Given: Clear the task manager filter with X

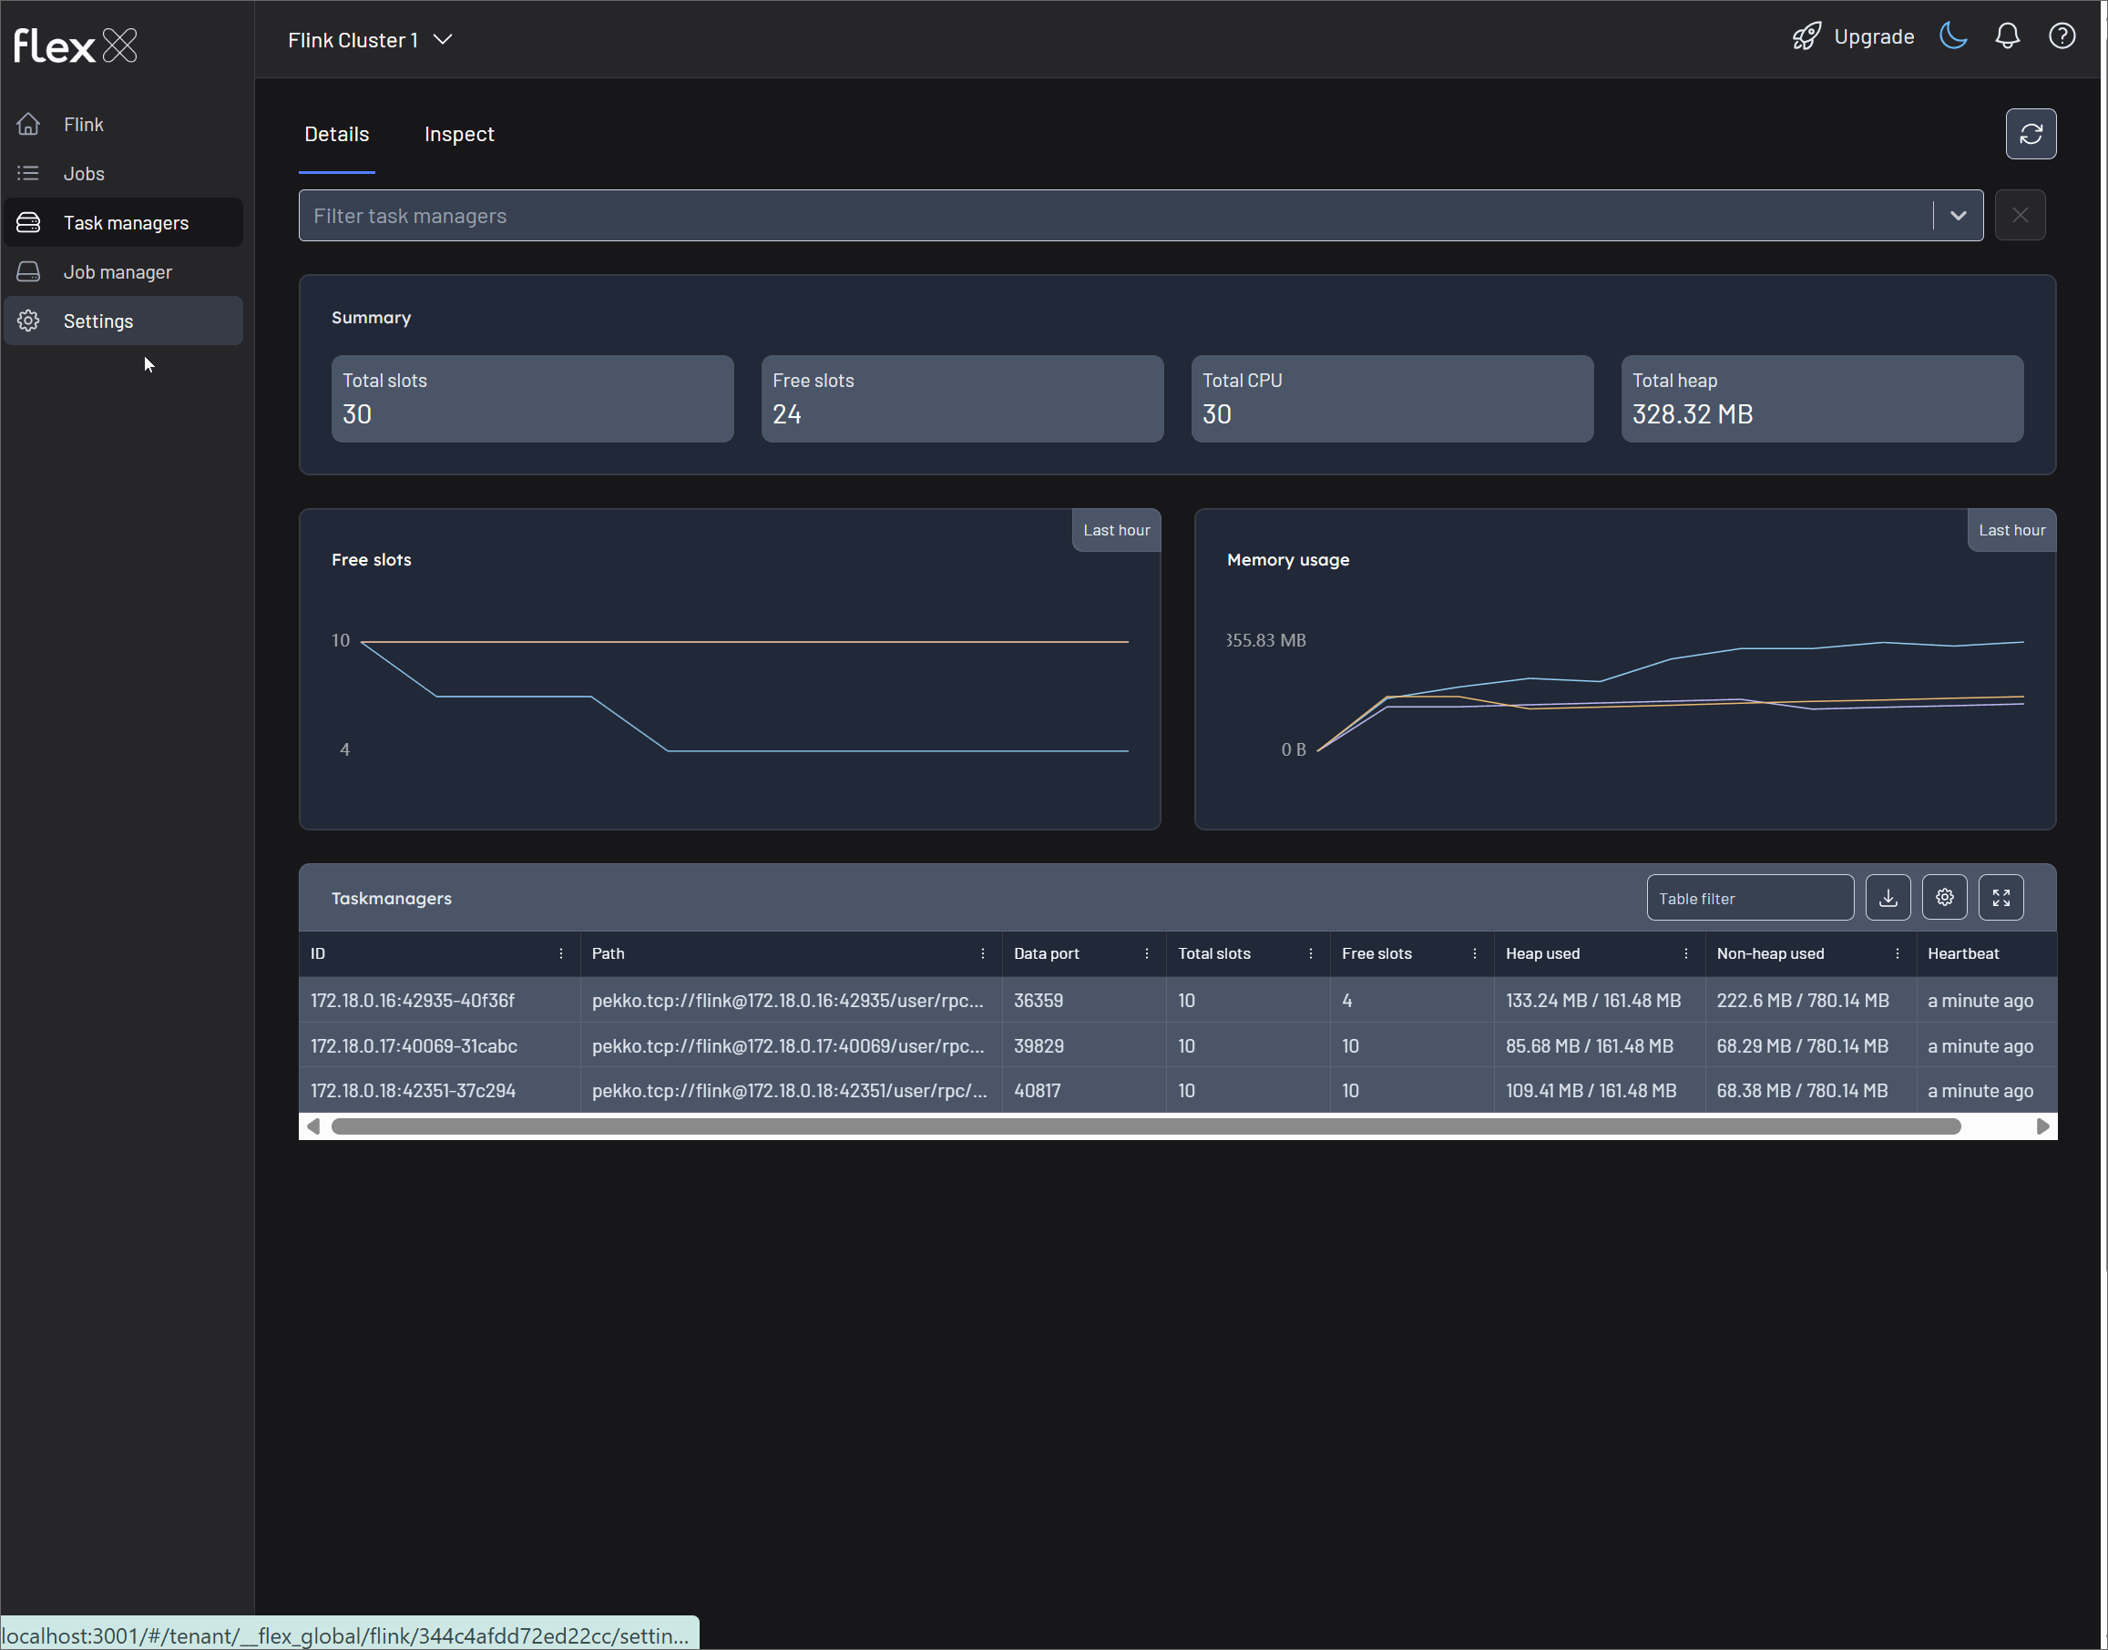Looking at the screenshot, I should click(2020, 216).
